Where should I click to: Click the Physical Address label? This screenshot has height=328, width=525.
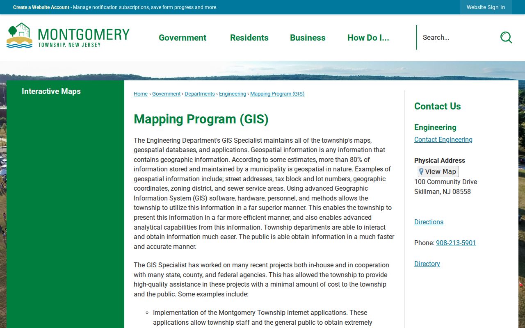pos(440,161)
